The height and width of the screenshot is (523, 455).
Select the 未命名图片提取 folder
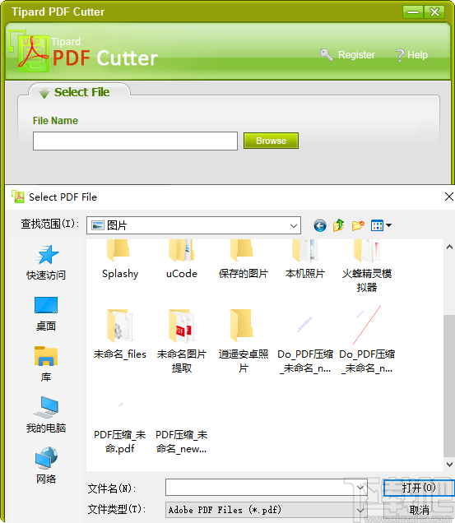(x=182, y=341)
